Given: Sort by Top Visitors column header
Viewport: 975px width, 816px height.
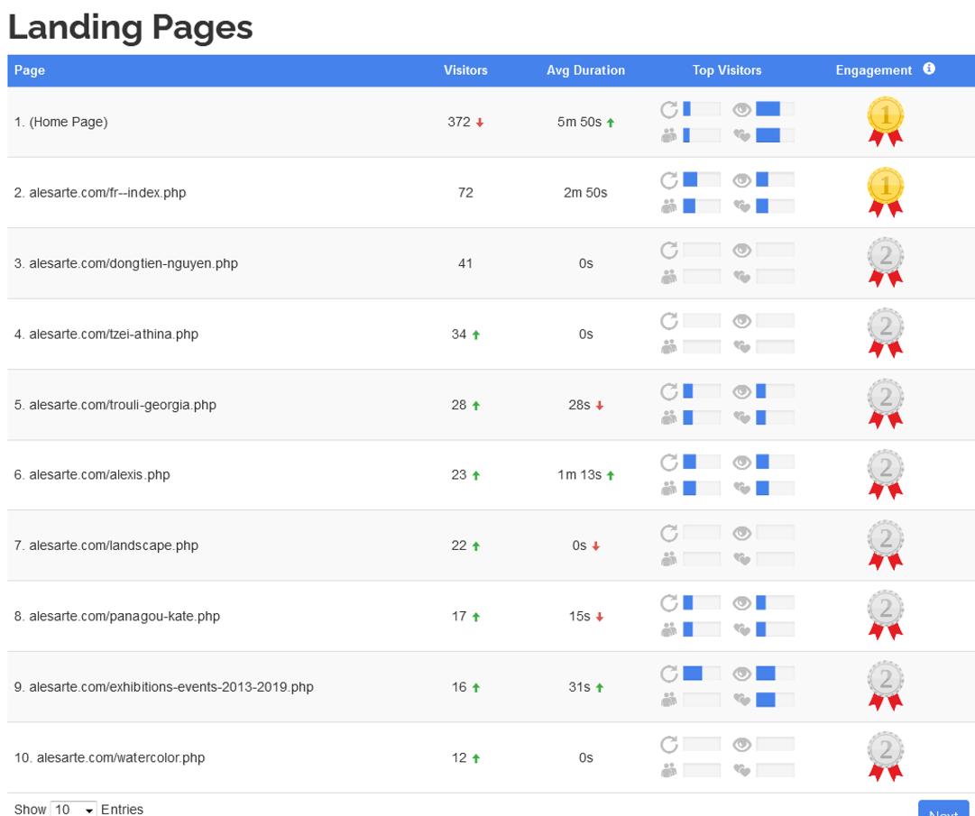Looking at the screenshot, I should click(x=727, y=69).
